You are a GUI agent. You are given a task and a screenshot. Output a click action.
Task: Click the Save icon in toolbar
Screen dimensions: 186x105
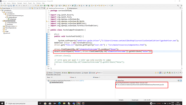tap(9, 6)
